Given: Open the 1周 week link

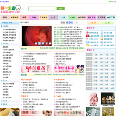Looking at the screenshot, I should tap(96, 55).
